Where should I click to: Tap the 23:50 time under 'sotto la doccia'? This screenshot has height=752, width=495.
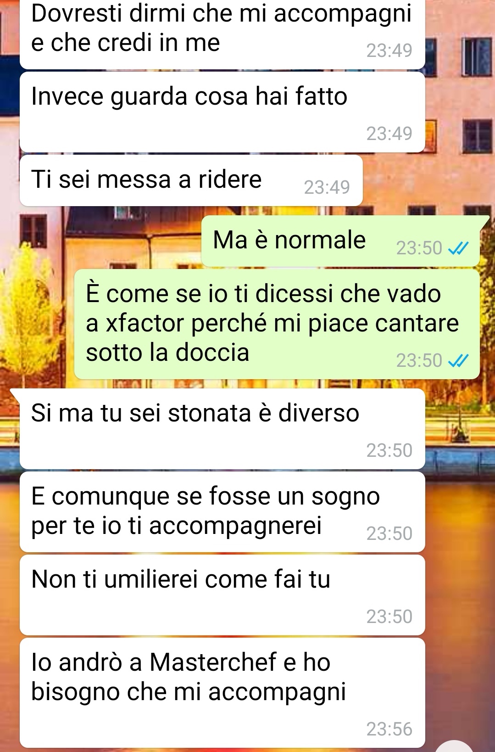point(419,361)
